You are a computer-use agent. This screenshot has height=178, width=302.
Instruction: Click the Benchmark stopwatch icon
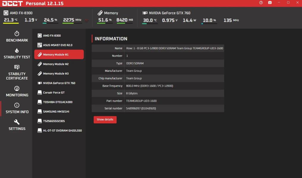point(17,34)
